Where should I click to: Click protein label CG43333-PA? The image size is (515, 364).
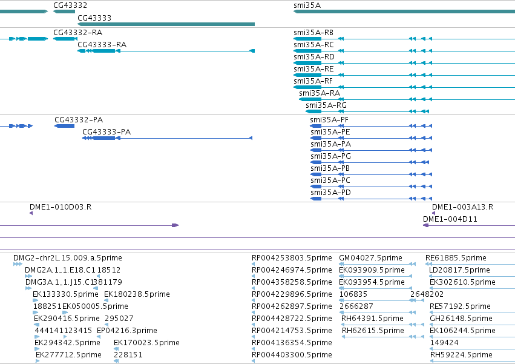click(x=107, y=132)
